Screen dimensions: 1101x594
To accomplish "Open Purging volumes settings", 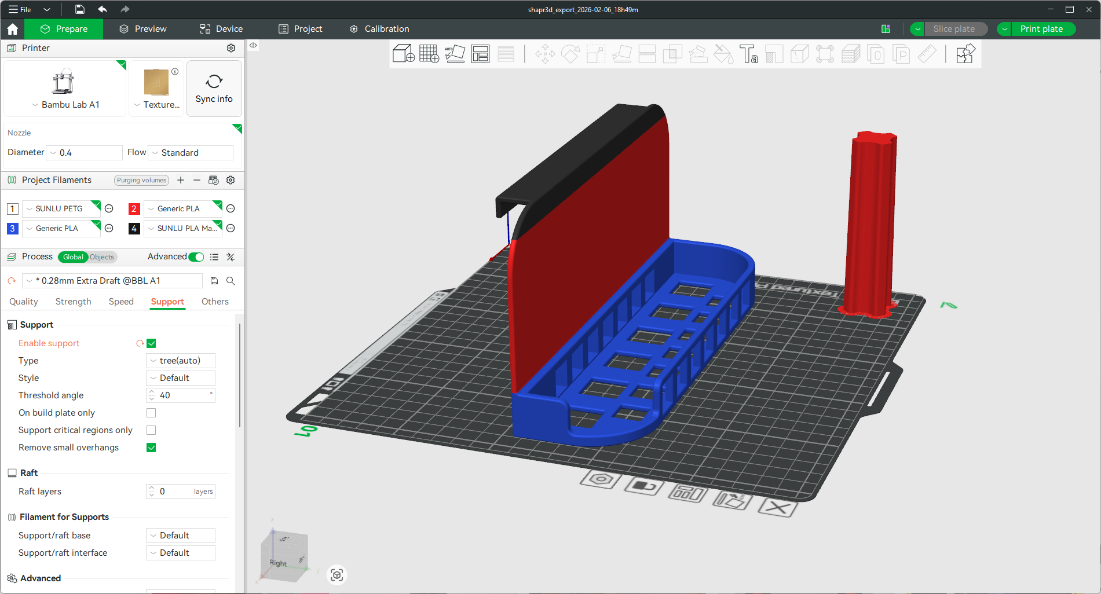I will point(141,180).
